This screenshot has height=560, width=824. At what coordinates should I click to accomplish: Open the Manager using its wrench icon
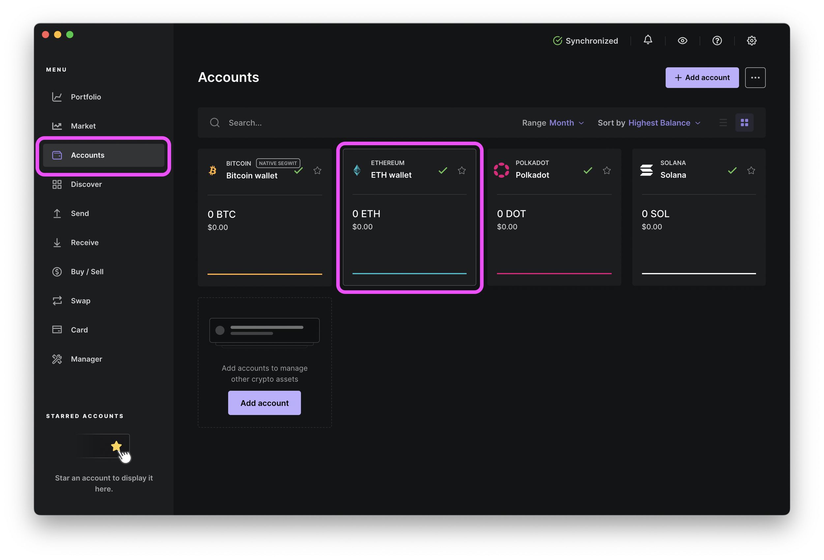coord(57,359)
